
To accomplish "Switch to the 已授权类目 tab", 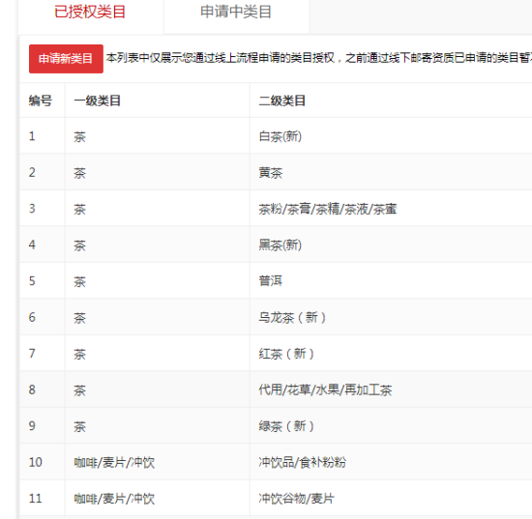I will coord(90,13).
